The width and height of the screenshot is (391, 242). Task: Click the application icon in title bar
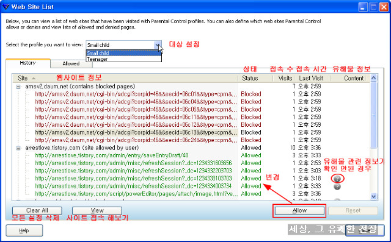(5, 7)
